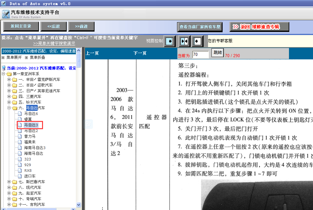Image resolution: width=313 pixels, height=210 pixels.
Task: Click folder icon of 一、丰田/雷克萨斯汽车
Action: click(x=15, y=80)
